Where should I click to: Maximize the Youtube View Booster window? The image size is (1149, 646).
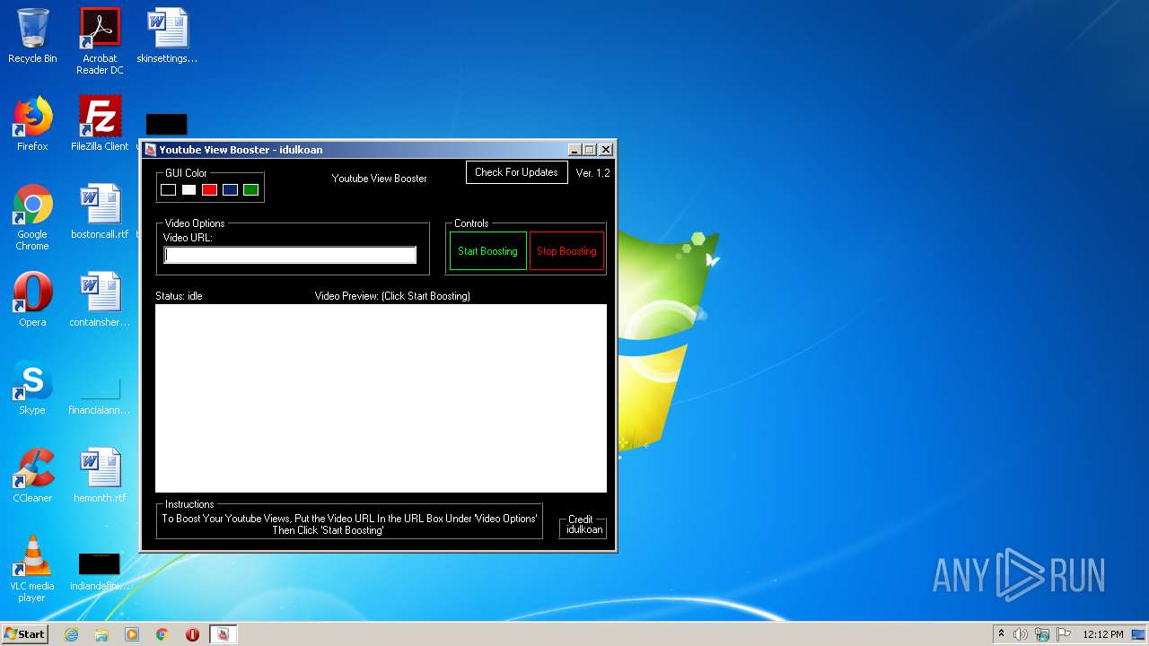(x=590, y=150)
